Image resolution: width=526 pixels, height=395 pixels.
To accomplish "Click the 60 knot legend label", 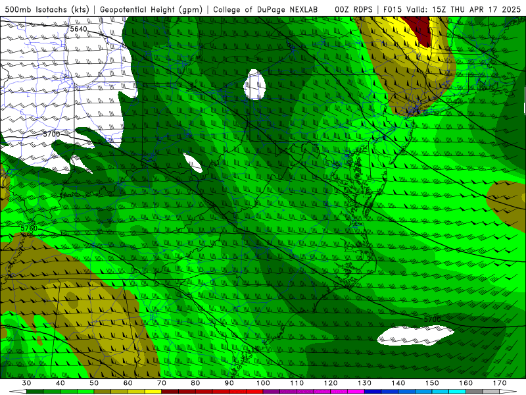I will [x=128, y=383].
